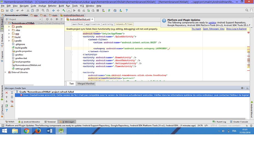Click the Stop square icon
This screenshot has width=254, height=142.
pyautogui.click(x=98, y=10)
